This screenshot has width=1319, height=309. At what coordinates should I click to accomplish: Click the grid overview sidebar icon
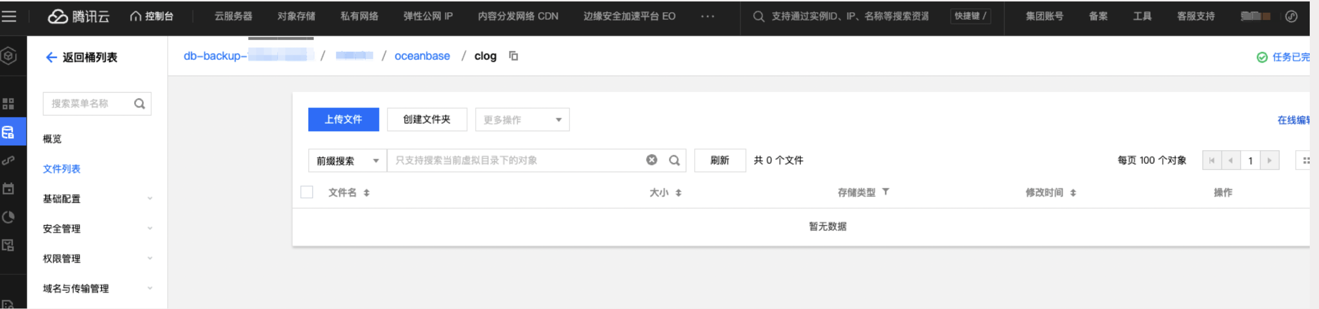click(x=8, y=104)
